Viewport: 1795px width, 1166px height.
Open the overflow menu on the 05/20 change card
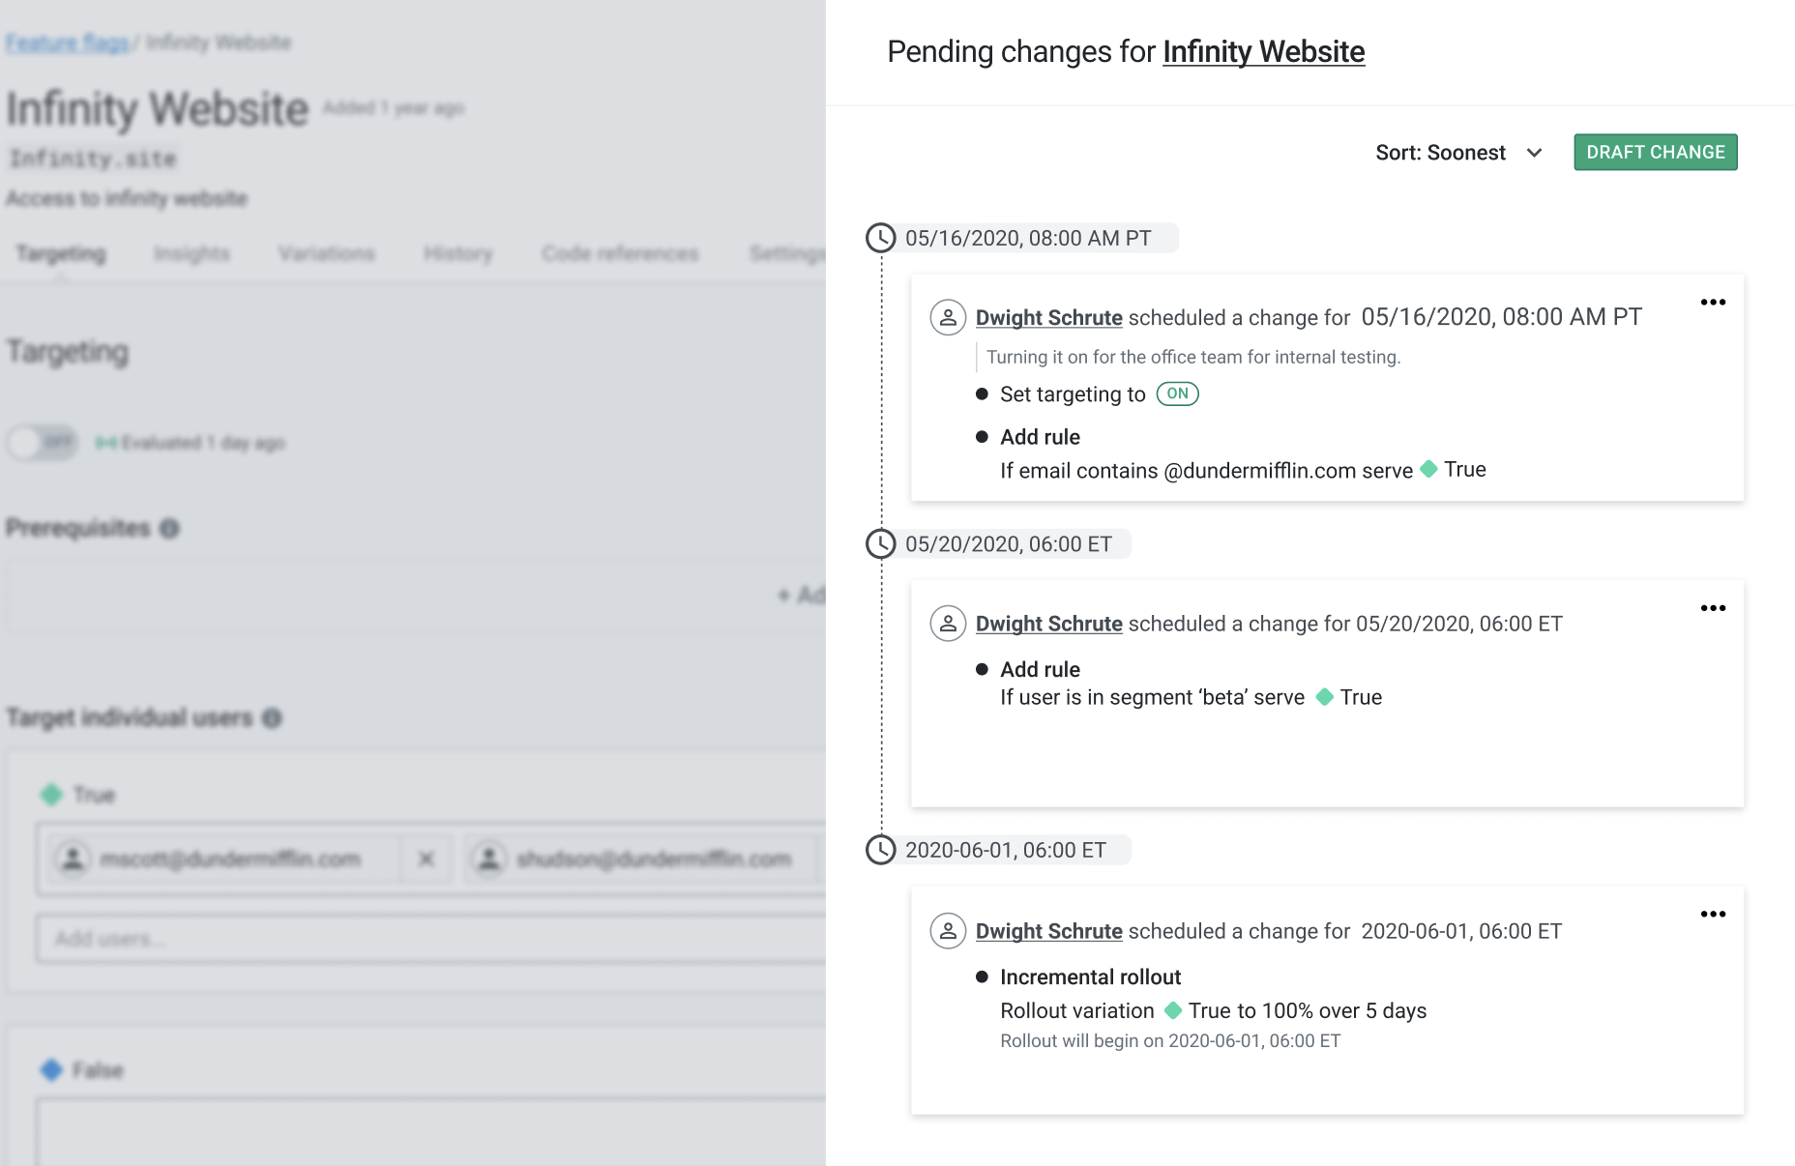click(x=1713, y=608)
